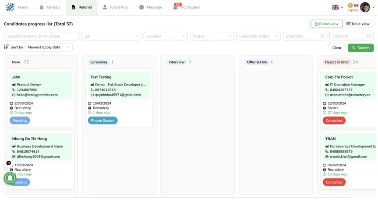Open the Status filter dropdown
Viewport: 378px width, 203px height.
pos(212,36)
